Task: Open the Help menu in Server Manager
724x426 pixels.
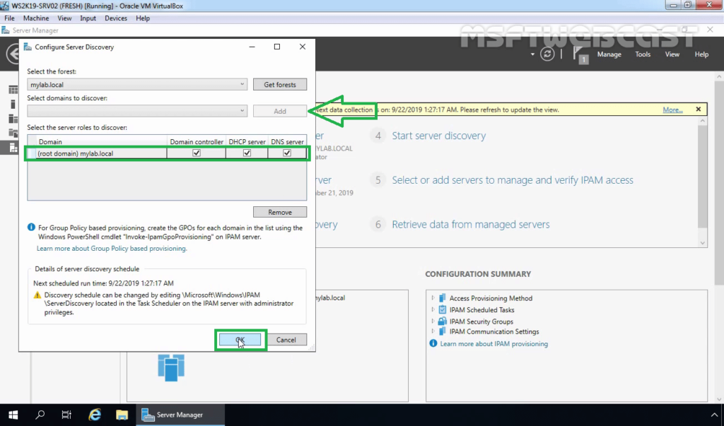Action: point(701,54)
